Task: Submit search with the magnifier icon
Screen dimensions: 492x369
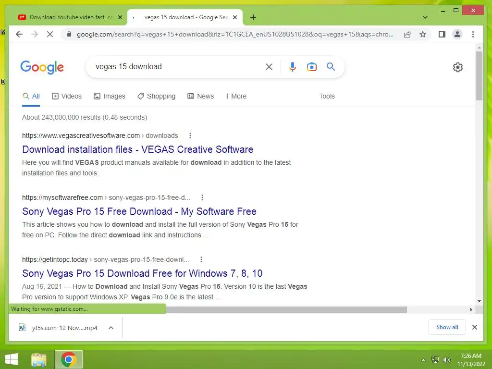Action: pyautogui.click(x=331, y=66)
